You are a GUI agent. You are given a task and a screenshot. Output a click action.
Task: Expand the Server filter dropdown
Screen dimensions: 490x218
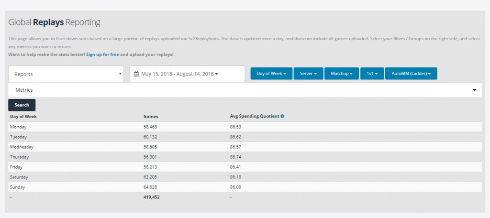coord(308,74)
